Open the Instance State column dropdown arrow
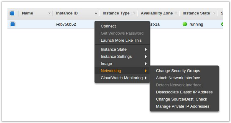The height and width of the screenshot is (123, 231). [x=214, y=13]
